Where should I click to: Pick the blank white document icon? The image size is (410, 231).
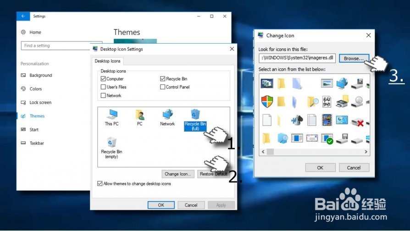(x=267, y=120)
